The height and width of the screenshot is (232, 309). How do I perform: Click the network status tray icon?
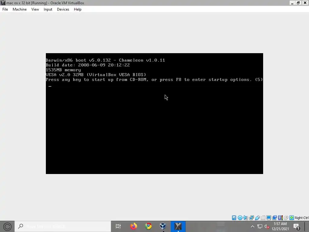[x=260, y=227]
